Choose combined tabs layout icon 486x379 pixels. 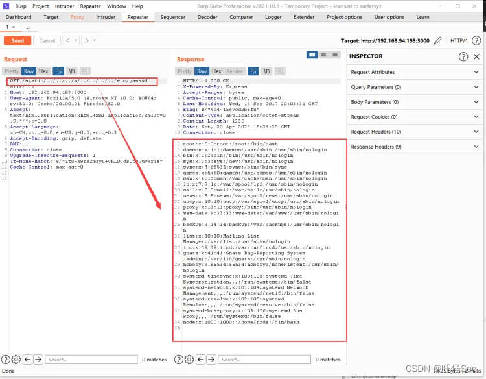[x=335, y=55]
